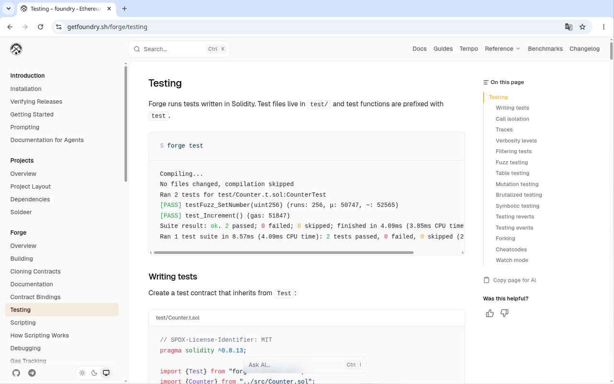Switch to light theme sun icon

point(83,373)
